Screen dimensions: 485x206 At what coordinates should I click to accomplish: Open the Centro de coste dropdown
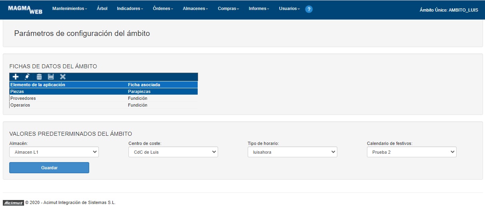173,152
